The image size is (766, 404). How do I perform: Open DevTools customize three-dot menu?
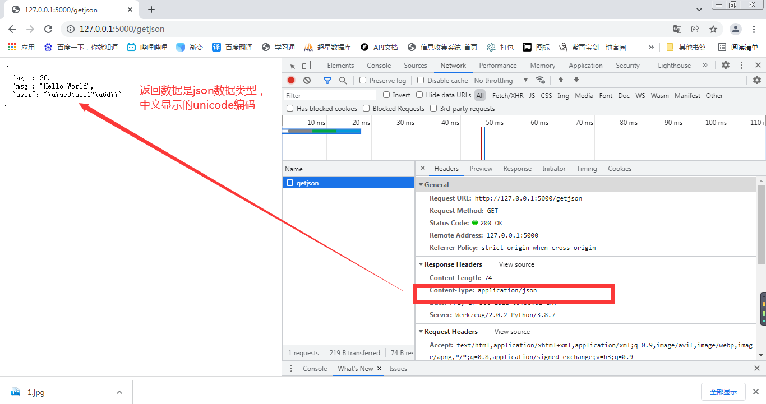click(741, 65)
